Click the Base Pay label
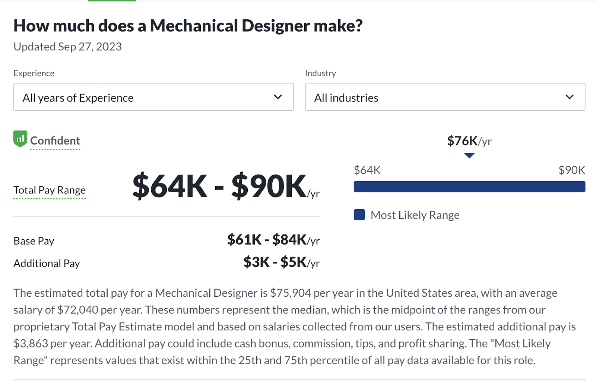Image resolution: width=596 pixels, height=381 pixels. (x=34, y=241)
